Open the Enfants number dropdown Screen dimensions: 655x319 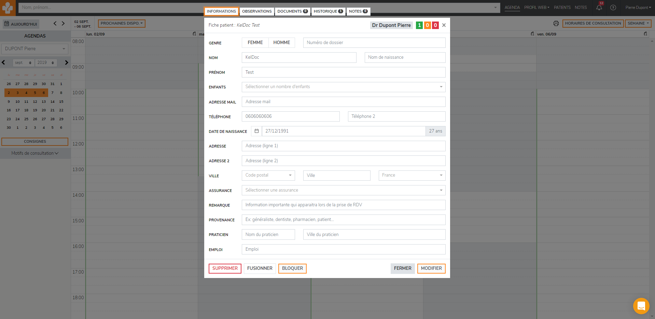[x=343, y=87]
